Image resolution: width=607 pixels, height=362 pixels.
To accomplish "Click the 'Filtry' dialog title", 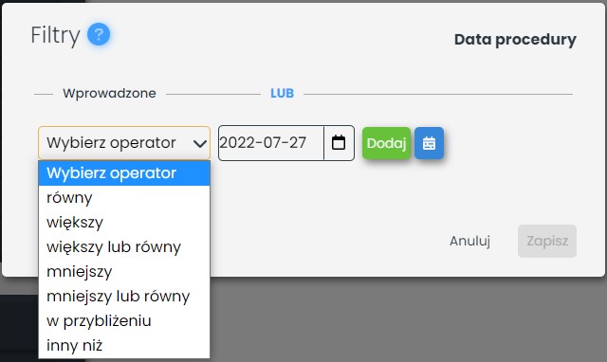I will tap(55, 35).
